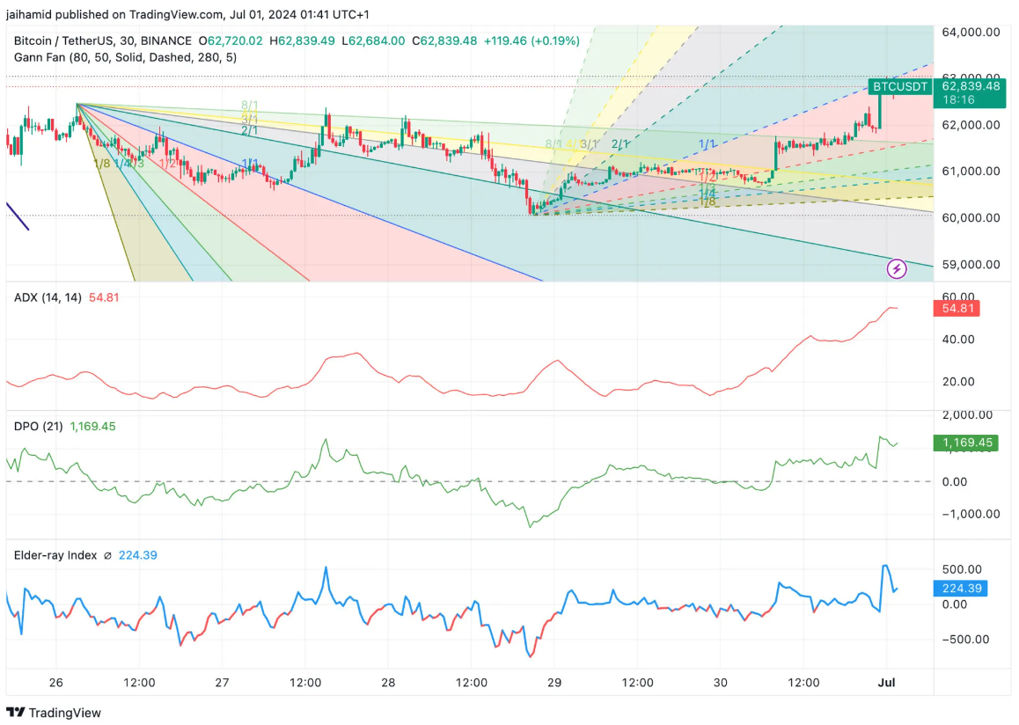Open the Elder-ray Index indicator title
The image size is (1019, 725).
(55, 555)
